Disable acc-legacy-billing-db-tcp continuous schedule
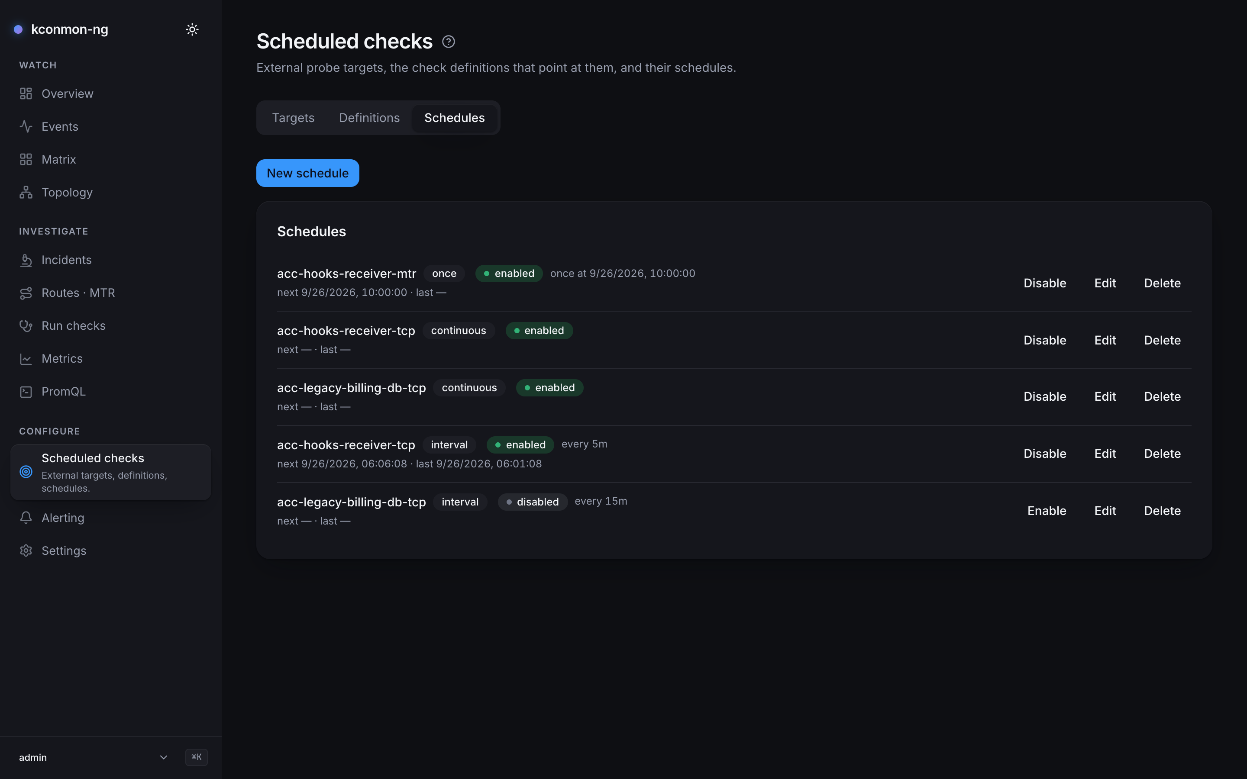The image size is (1247, 779). click(x=1044, y=396)
